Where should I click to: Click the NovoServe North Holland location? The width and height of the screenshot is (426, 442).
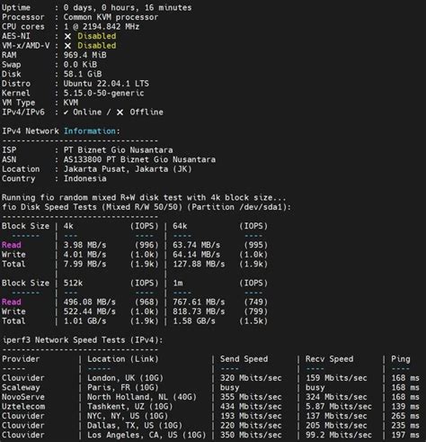142,397
